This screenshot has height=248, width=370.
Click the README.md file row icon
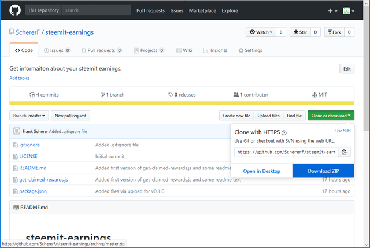click(x=16, y=168)
